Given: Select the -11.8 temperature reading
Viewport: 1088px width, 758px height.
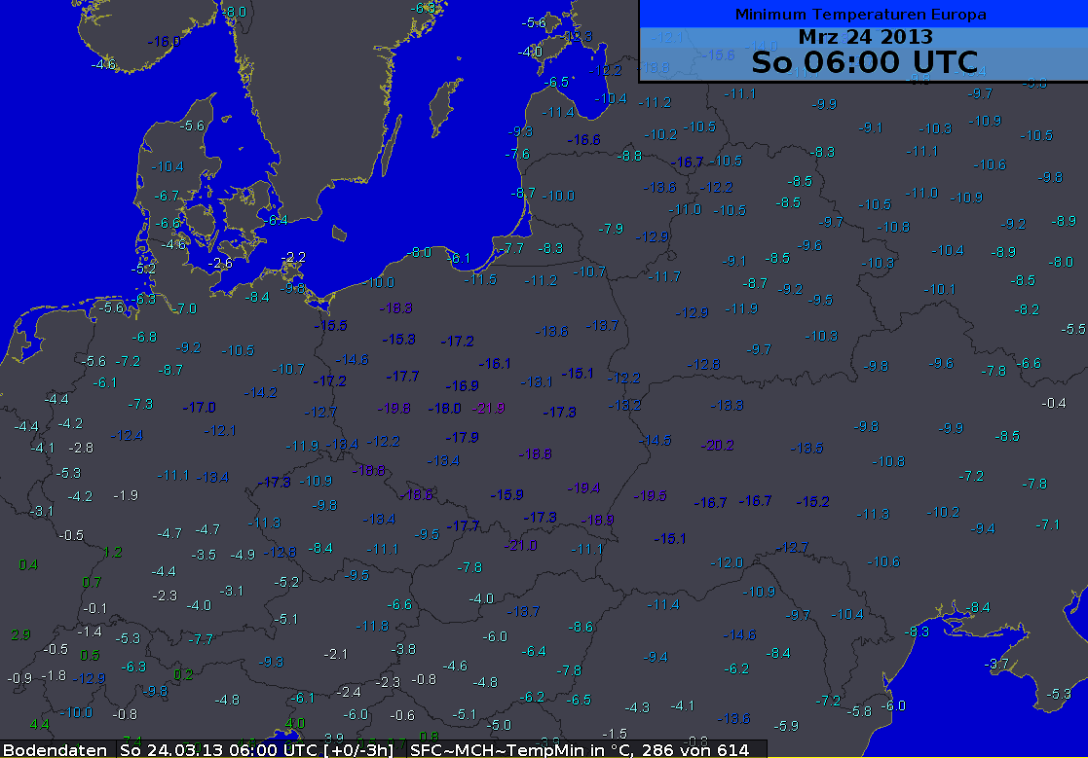Looking at the screenshot, I should point(372,626).
